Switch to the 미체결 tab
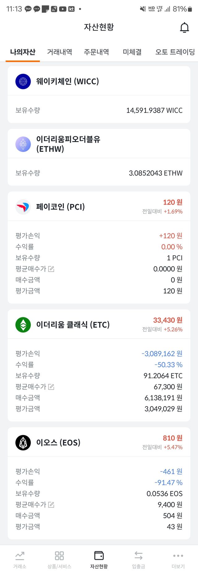 point(132,52)
